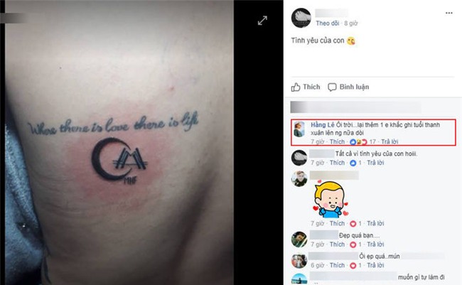The image size is (462, 285).
Task: Reply to Hằng Lê's comment with Trả lời
Action: pyautogui.click(x=390, y=141)
